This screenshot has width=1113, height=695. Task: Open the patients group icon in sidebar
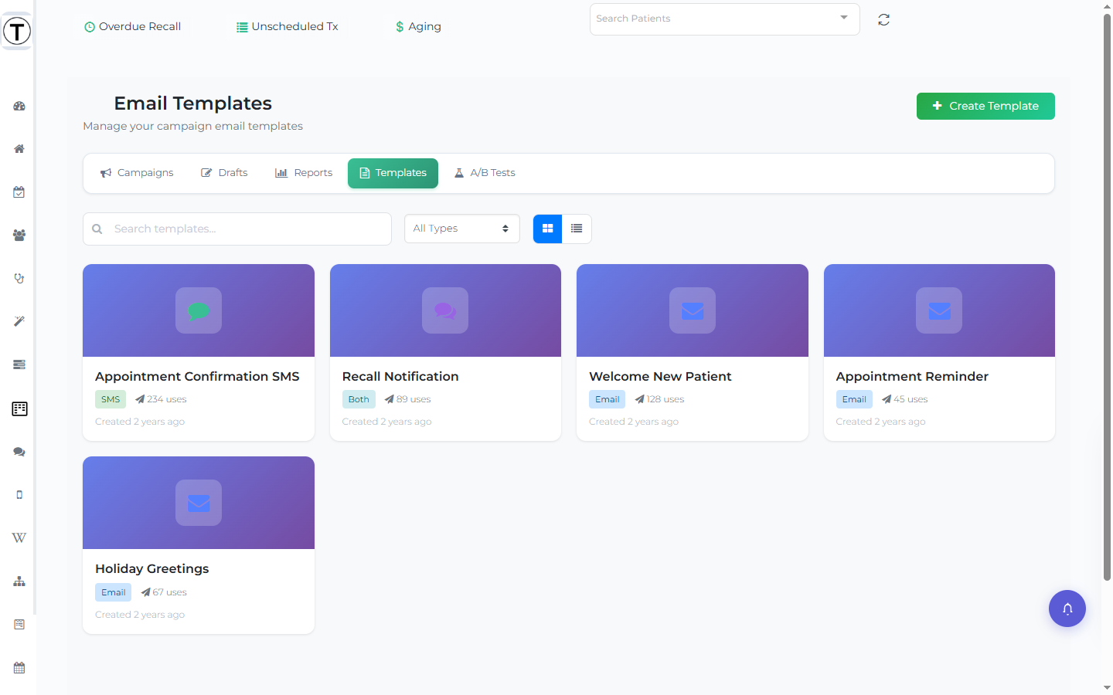[19, 236]
